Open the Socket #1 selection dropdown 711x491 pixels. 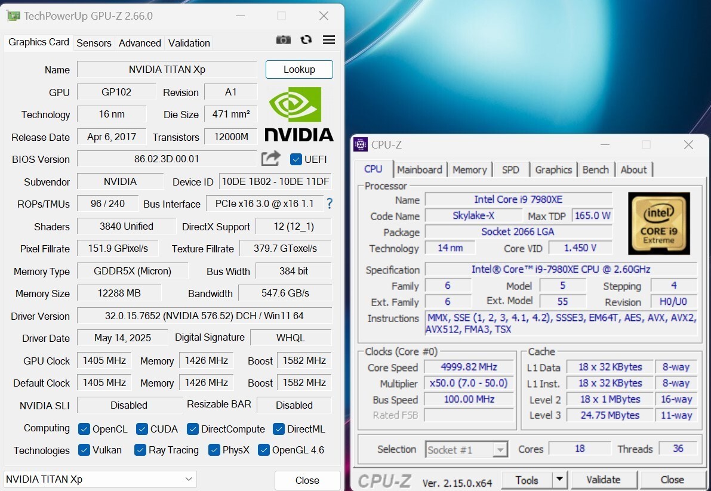pyautogui.click(x=466, y=449)
